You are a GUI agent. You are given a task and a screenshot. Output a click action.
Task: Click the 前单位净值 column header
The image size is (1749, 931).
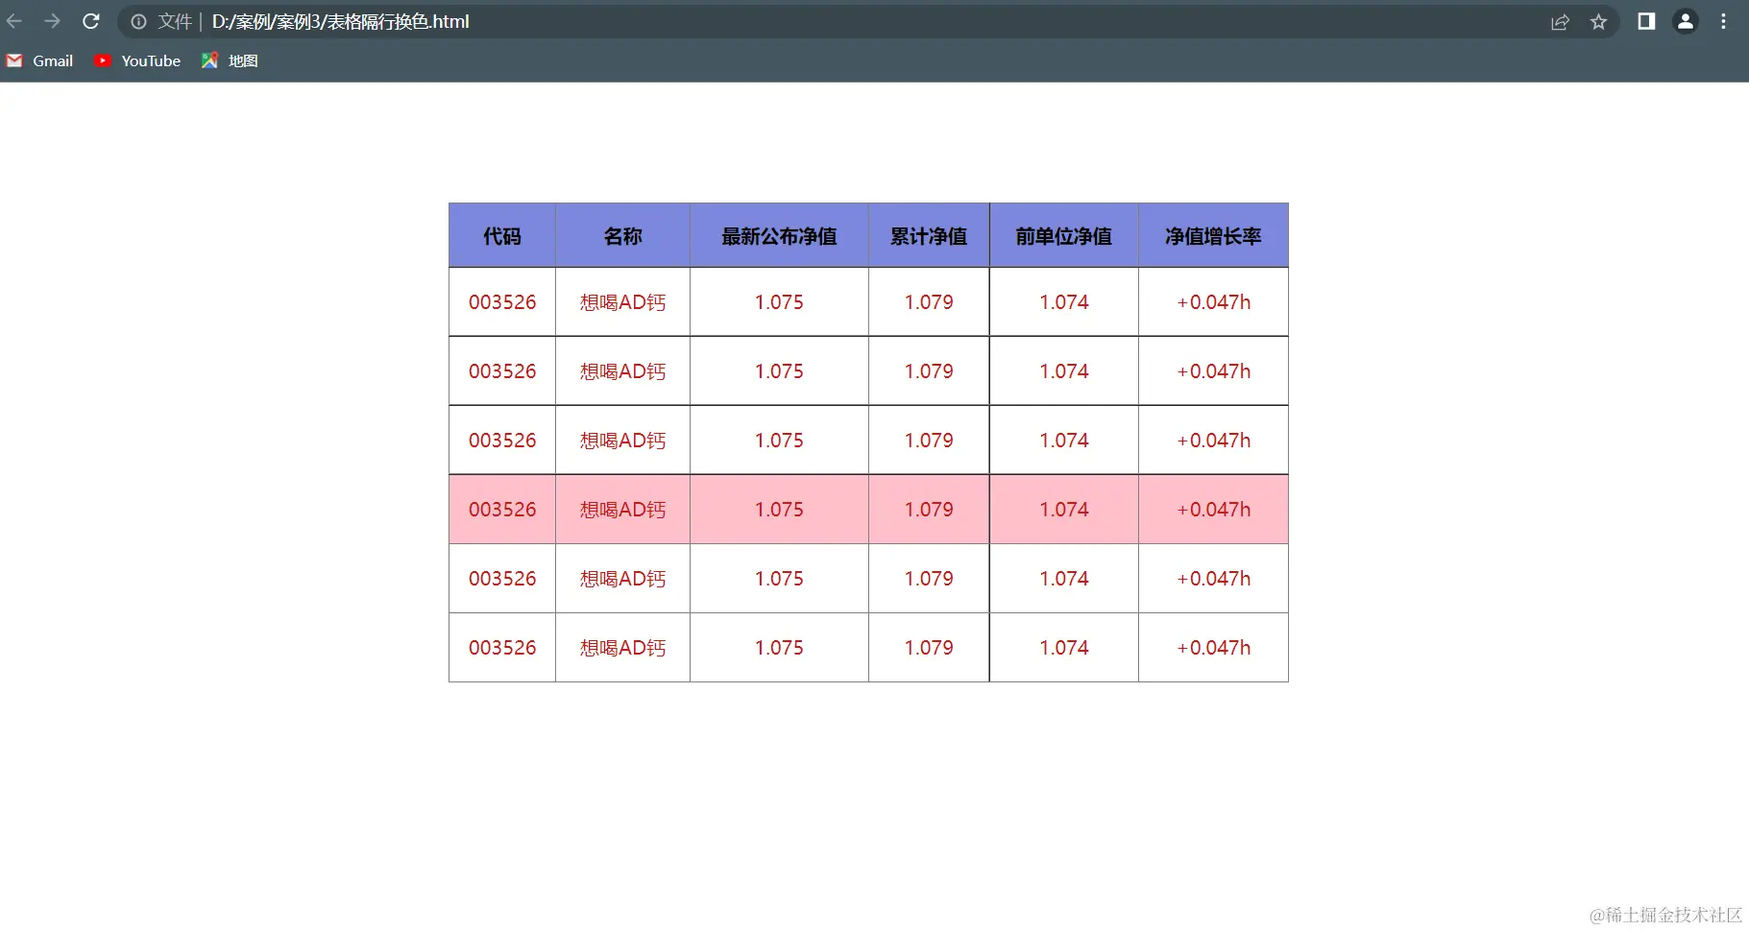click(1064, 236)
